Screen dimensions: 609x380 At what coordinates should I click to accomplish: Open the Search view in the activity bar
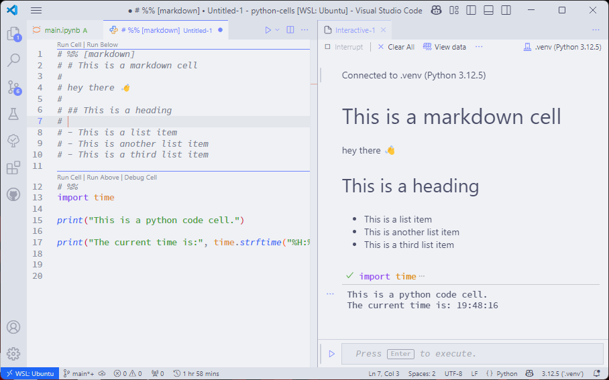pyautogui.click(x=13, y=60)
